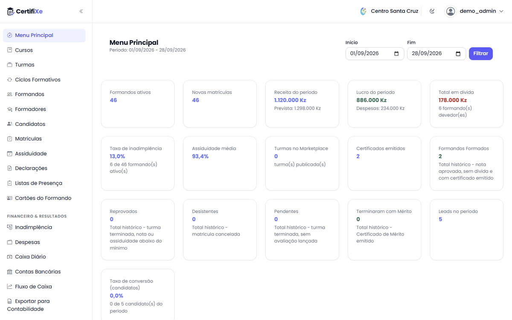Click the demo_admin username
The height and width of the screenshot is (320, 512).
point(478,11)
